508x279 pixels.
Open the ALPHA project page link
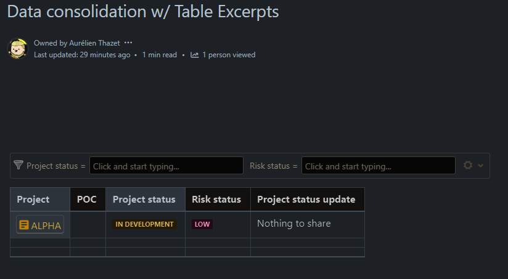click(x=40, y=225)
